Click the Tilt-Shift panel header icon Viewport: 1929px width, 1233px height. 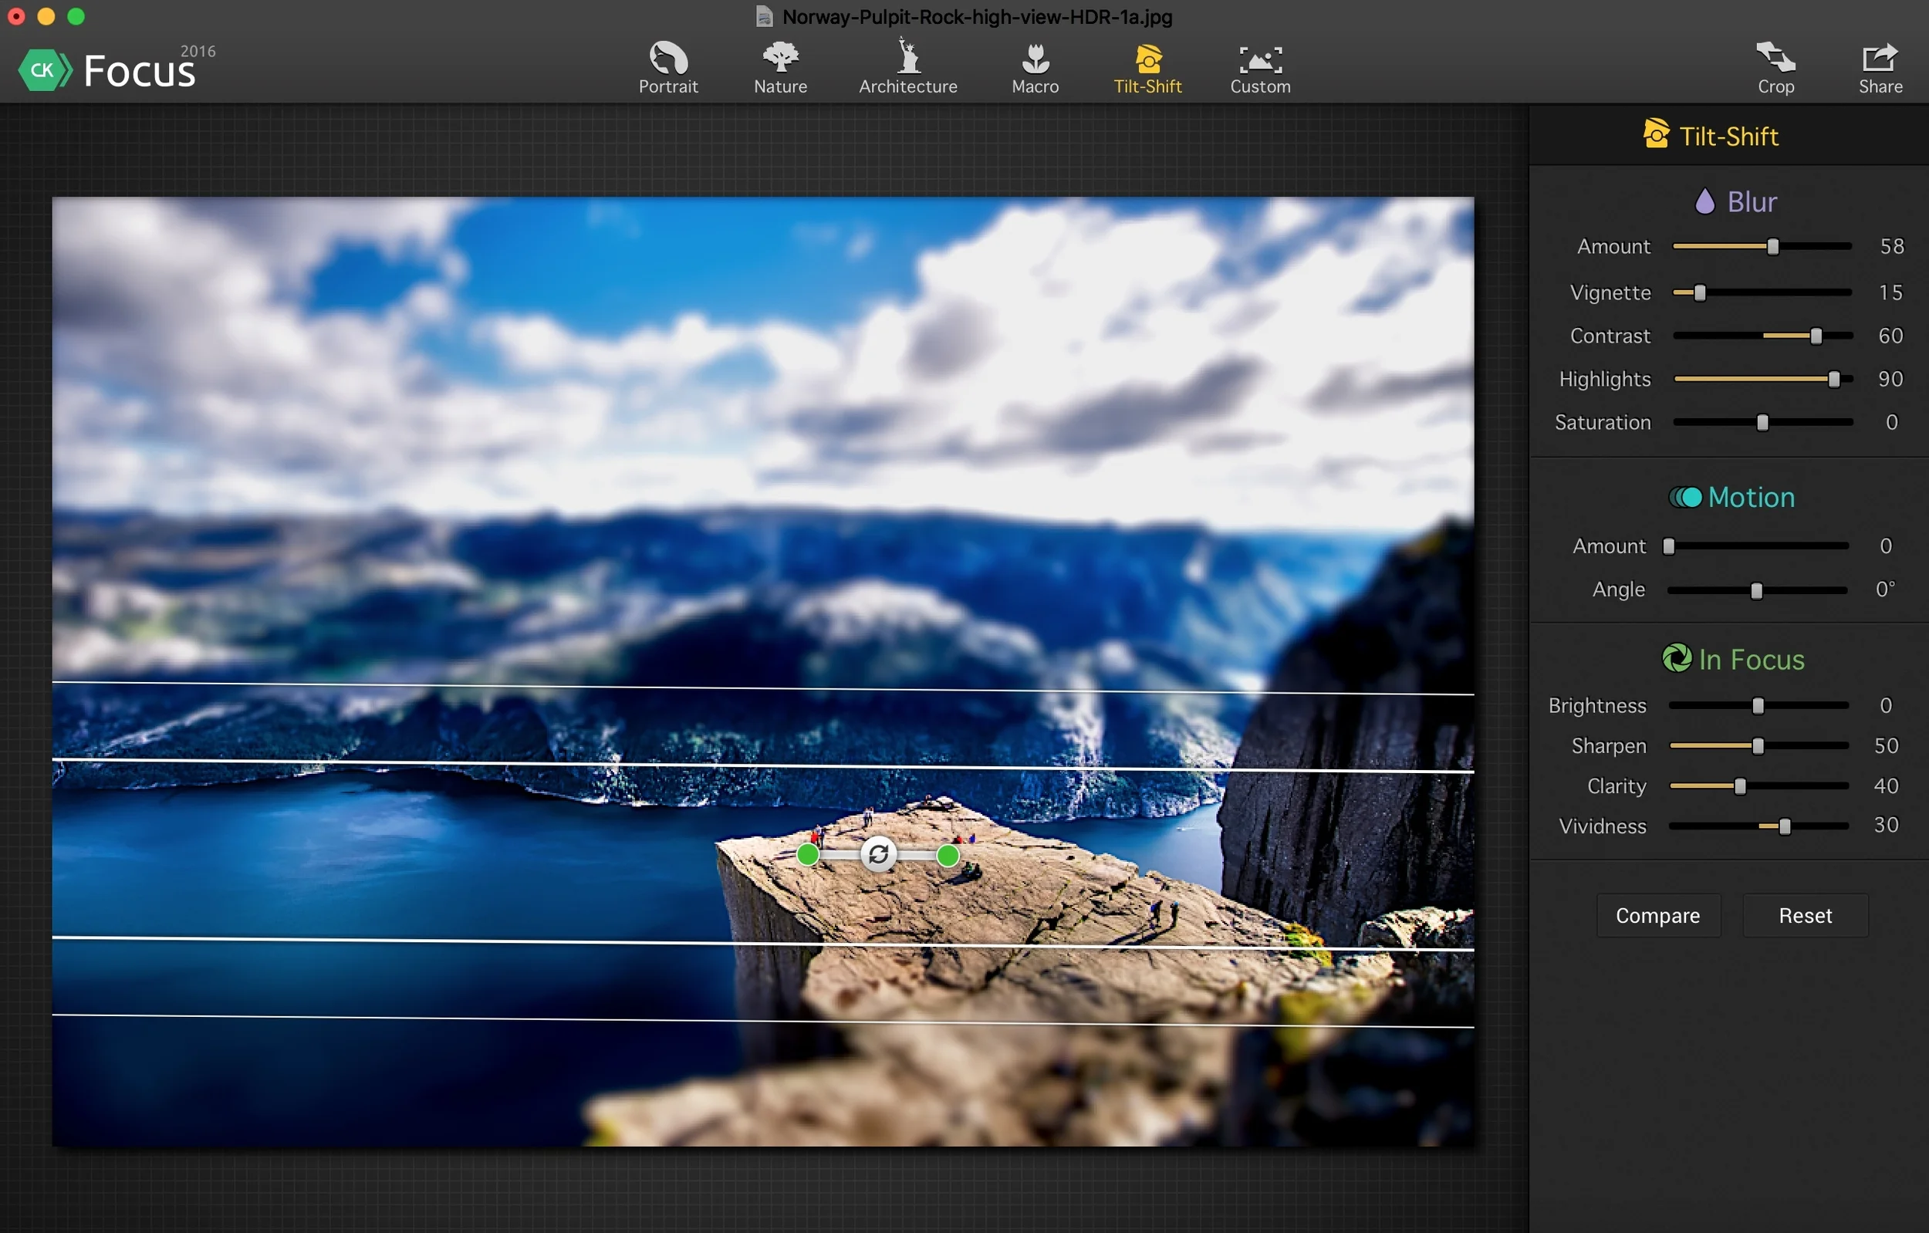(x=1656, y=134)
